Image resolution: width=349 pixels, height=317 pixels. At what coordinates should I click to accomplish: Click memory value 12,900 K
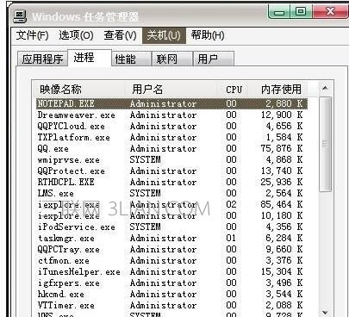(282, 115)
